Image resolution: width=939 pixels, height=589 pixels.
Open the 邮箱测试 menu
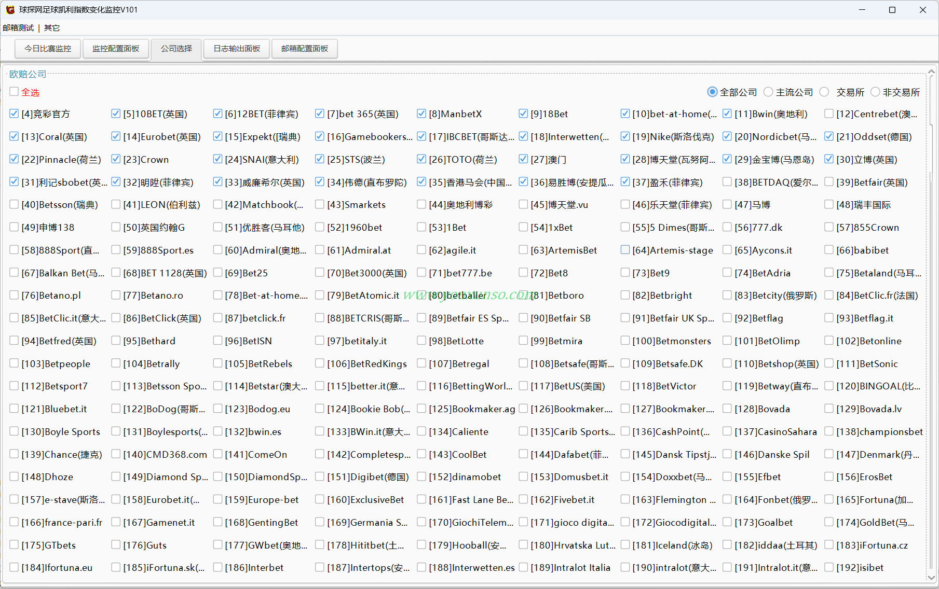pos(18,28)
